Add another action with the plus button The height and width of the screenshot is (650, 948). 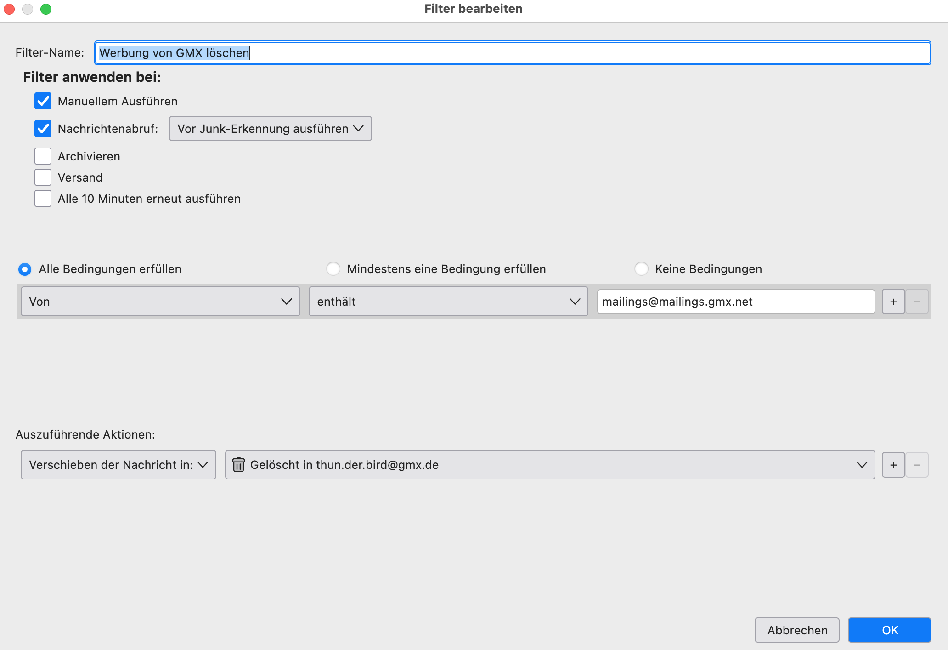coord(893,465)
